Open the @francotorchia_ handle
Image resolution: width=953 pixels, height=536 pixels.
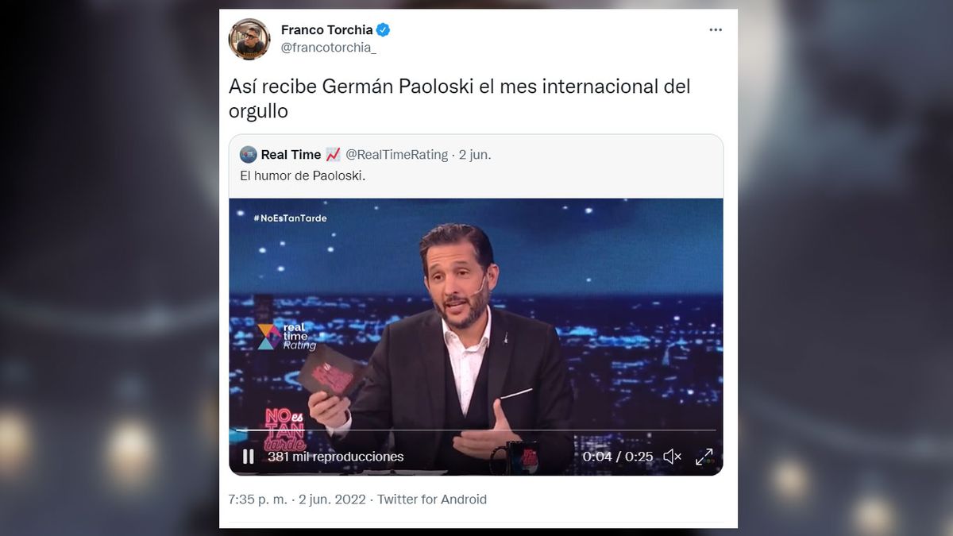329,48
